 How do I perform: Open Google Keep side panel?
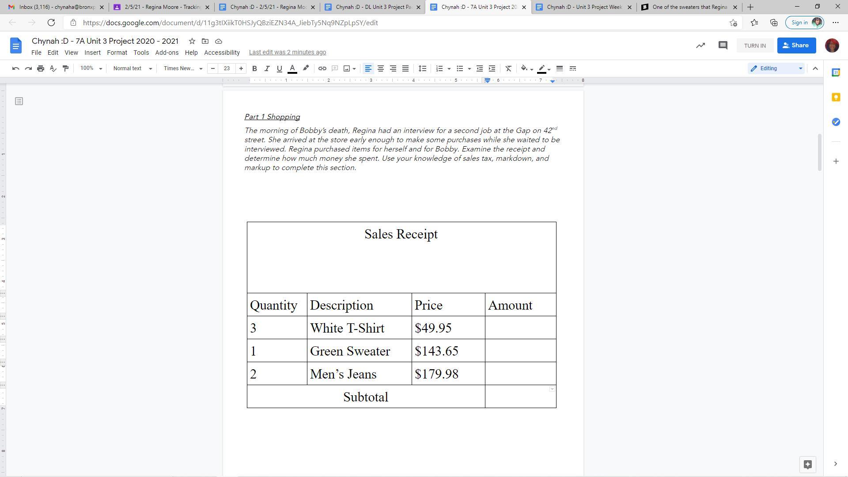point(836,98)
